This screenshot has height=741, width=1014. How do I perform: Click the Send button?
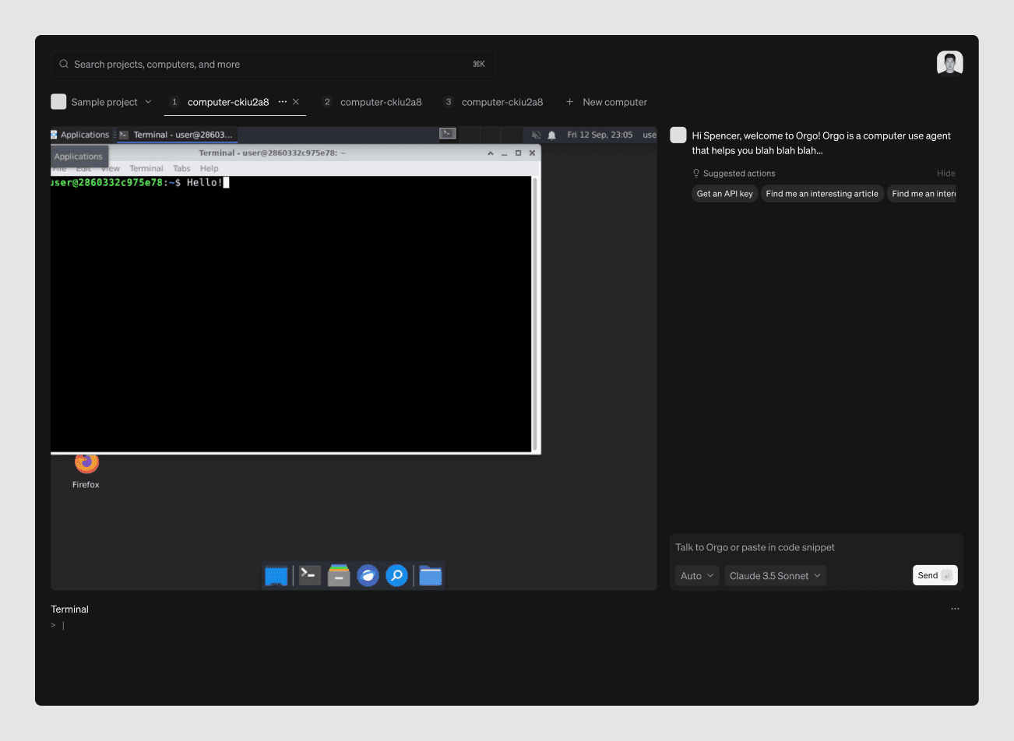click(935, 575)
